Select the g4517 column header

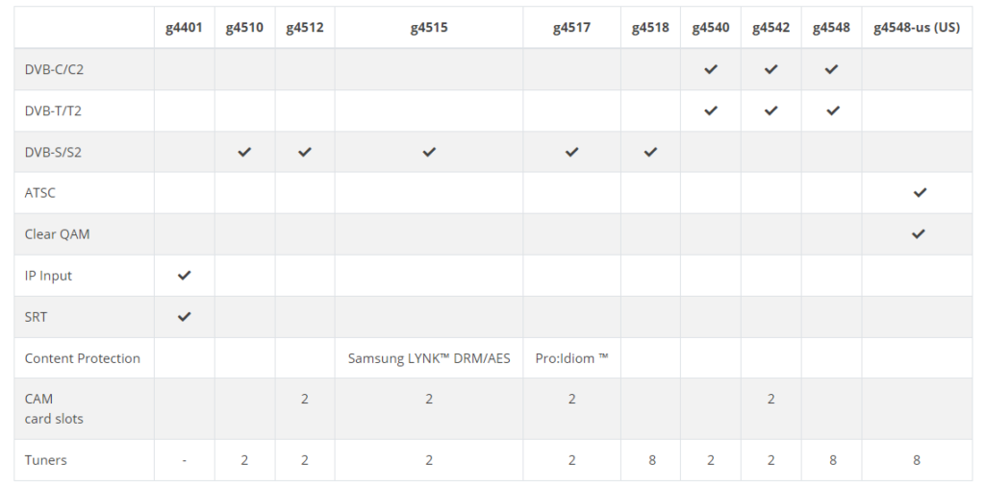(x=571, y=28)
